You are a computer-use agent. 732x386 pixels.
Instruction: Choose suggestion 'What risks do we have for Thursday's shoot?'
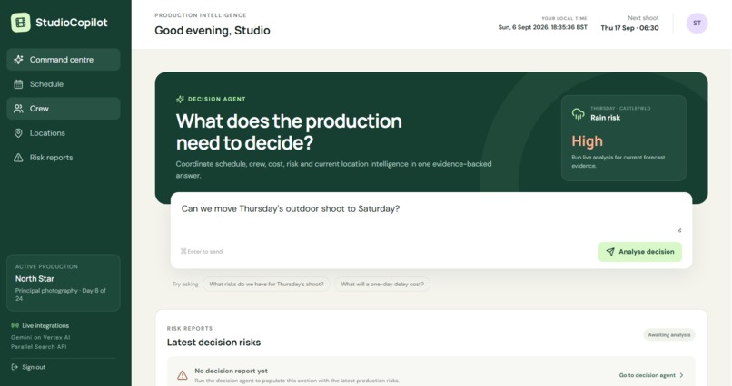click(266, 284)
